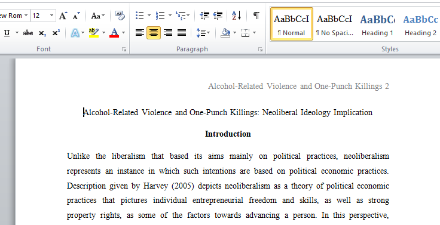Click the Line Spacing icon
Screen dimensions: 440x225
[201, 33]
